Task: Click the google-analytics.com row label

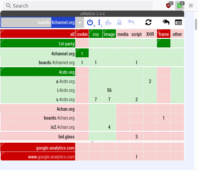Action: (38, 147)
